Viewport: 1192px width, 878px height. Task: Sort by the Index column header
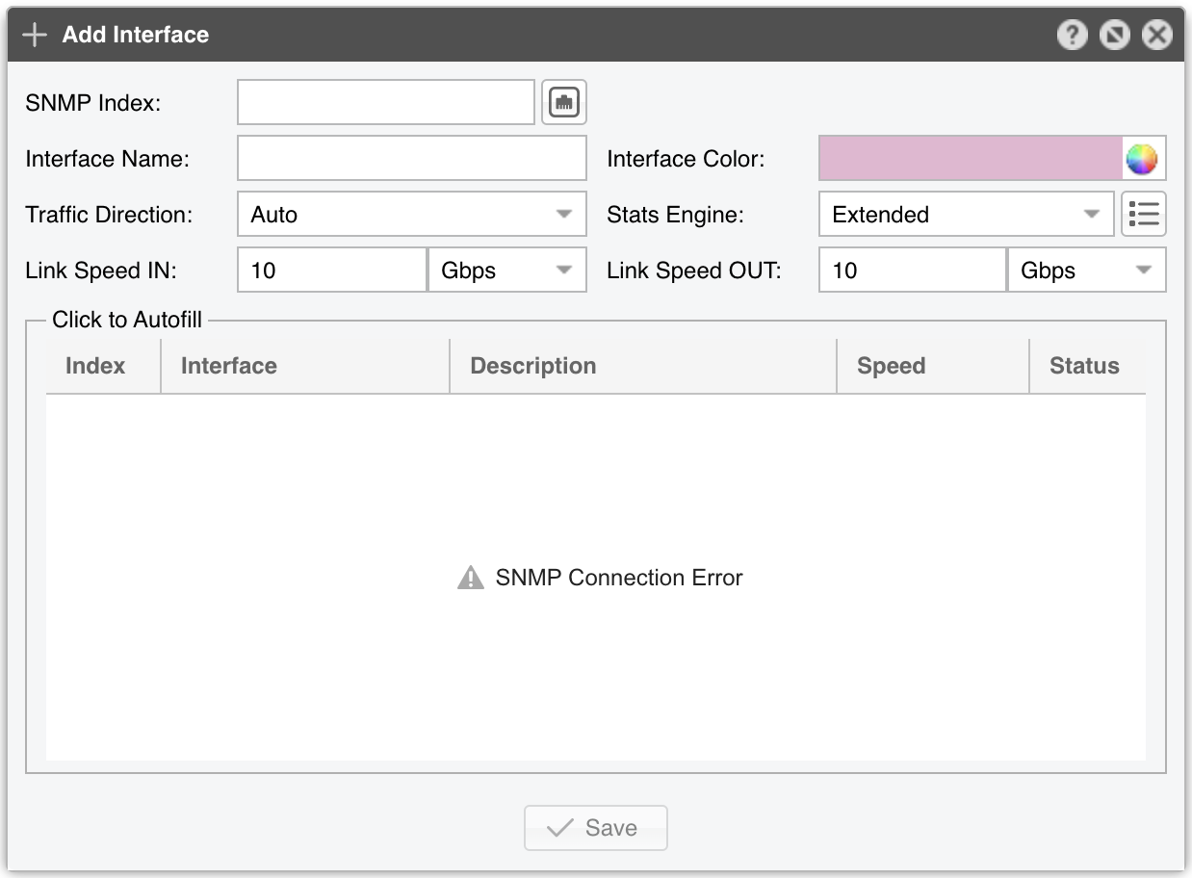[103, 366]
